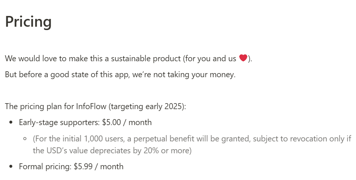Click the red heart emoji
Viewport: 356px width, 180px height.
[243, 58]
